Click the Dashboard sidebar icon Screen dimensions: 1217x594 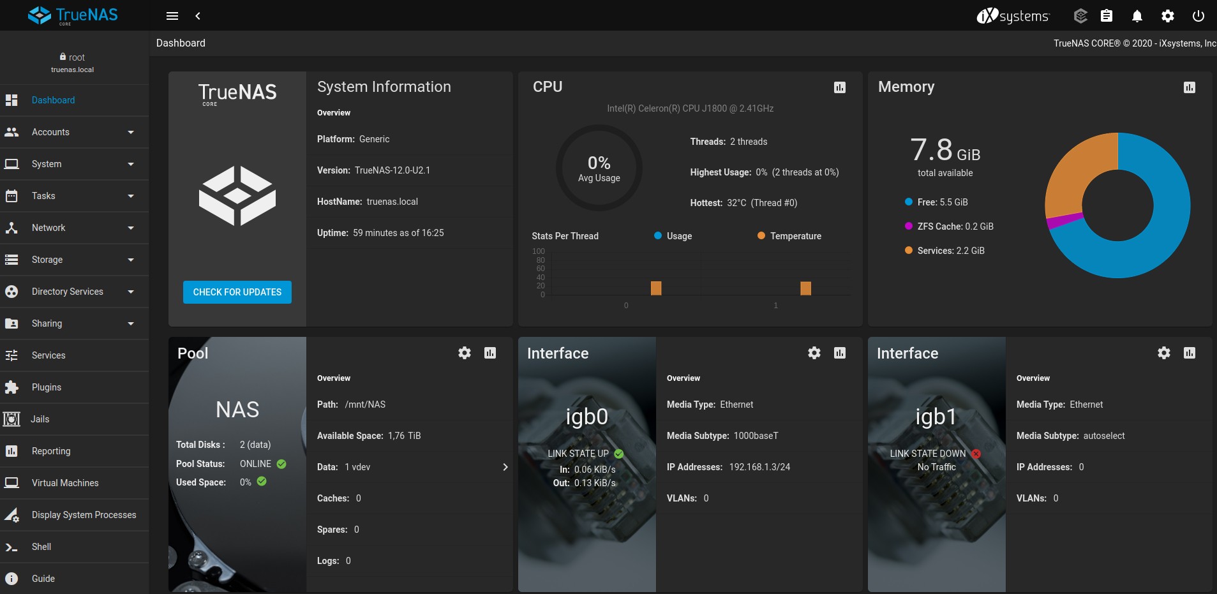point(11,100)
